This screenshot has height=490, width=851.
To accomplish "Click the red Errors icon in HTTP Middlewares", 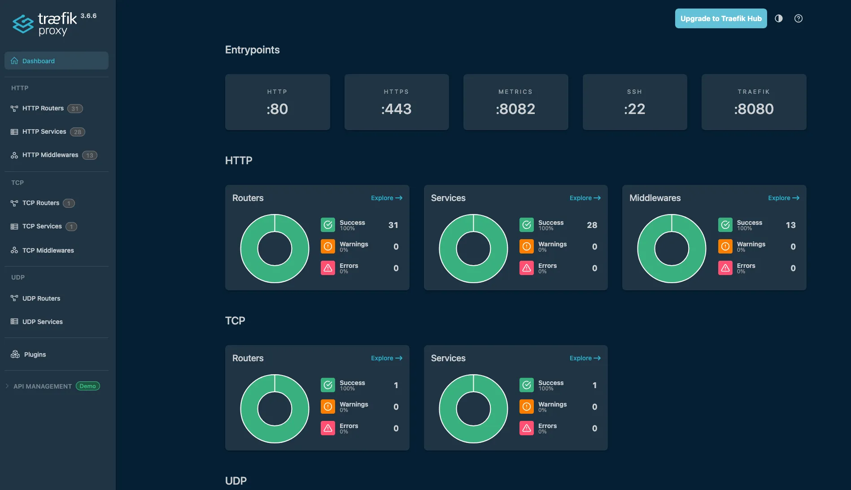I will click(x=725, y=268).
